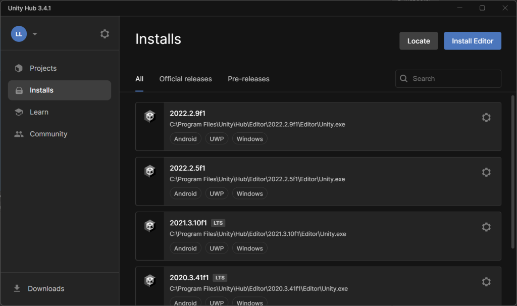Select version title 2020.3.41f1
517x306 pixels.
189,278
